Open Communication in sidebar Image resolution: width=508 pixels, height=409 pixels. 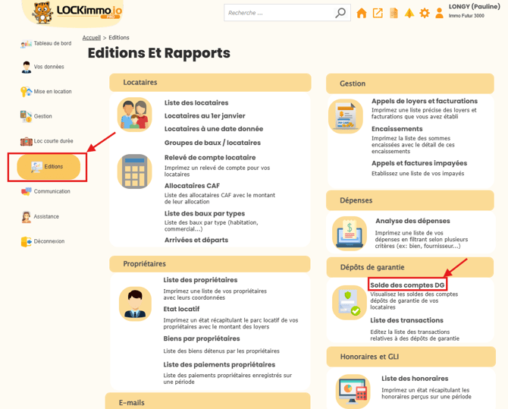tap(45, 191)
